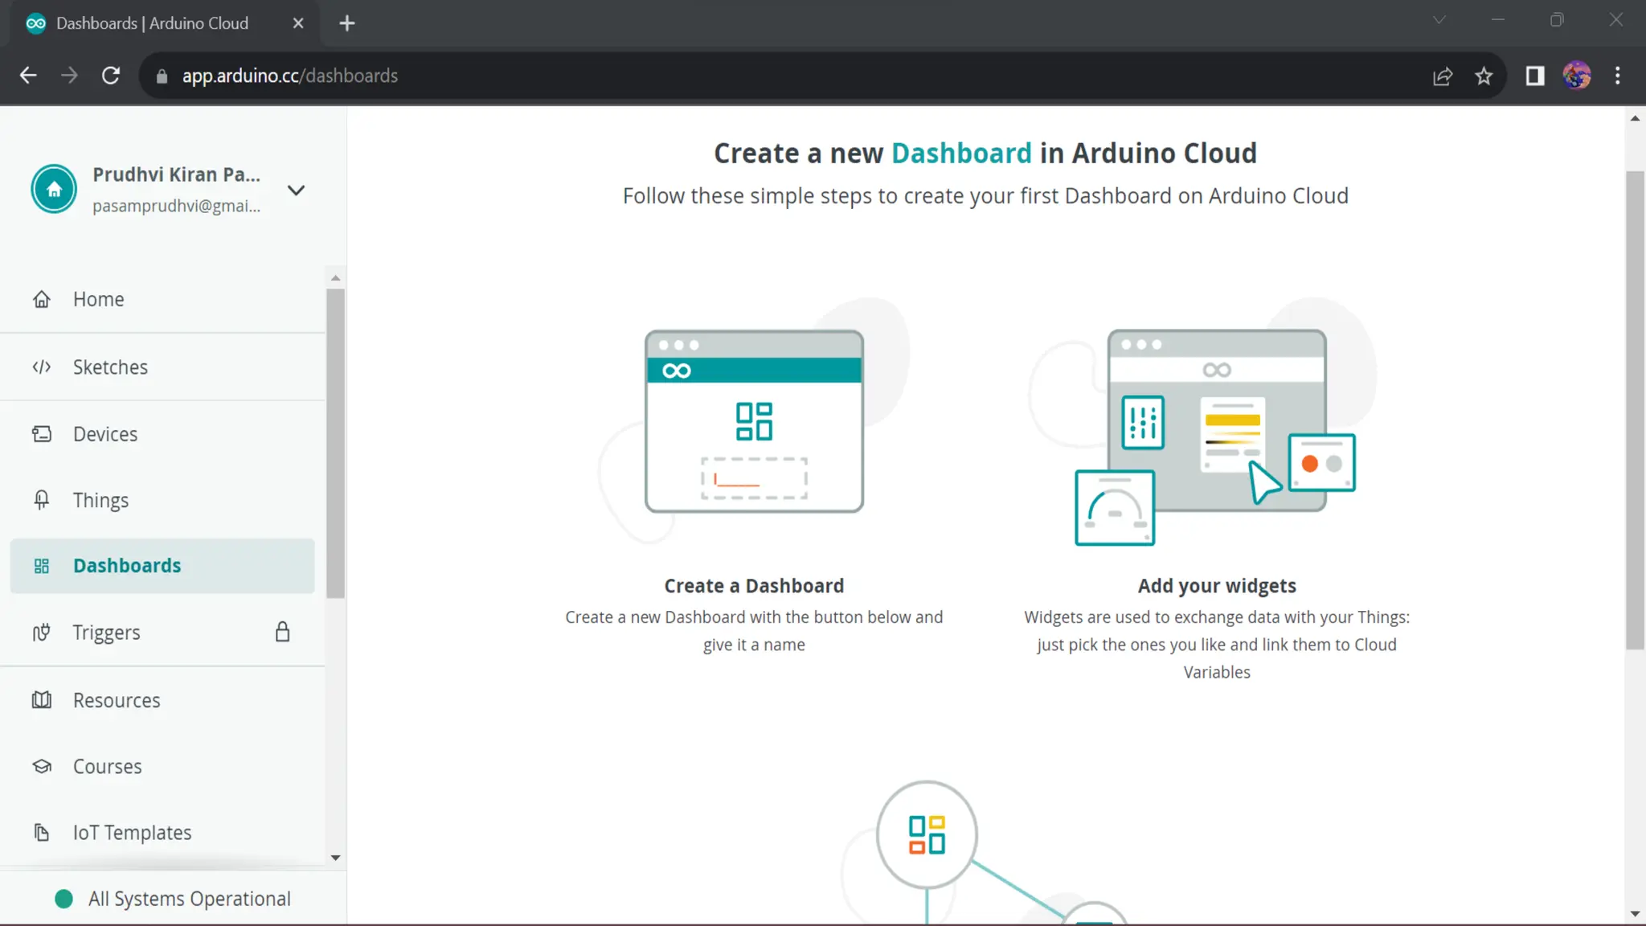This screenshot has width=1646, height=926.
Task: Click the Triggers lock icon
Action: pyautogui.click(x=282, y=632)
